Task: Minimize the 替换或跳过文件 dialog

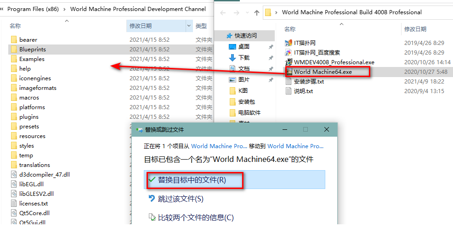Action: click(x=284, y=129)
